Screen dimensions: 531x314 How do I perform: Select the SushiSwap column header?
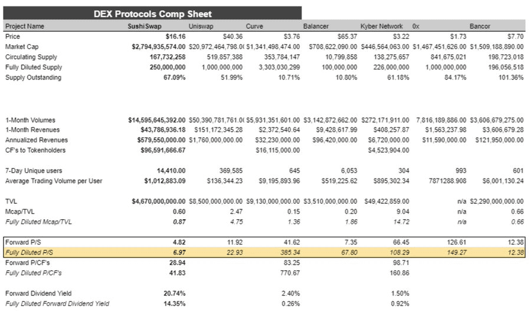click(145, 27)
